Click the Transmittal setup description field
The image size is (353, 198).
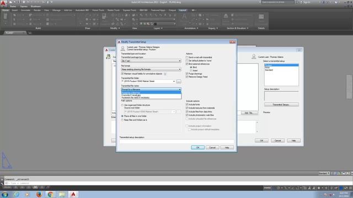pyautogui.click(x=176, y=141)
